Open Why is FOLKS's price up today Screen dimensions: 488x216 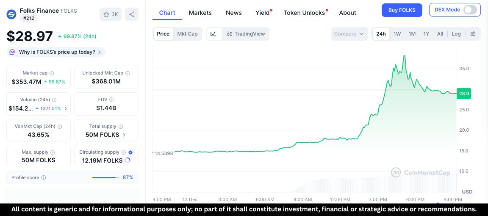56,52
